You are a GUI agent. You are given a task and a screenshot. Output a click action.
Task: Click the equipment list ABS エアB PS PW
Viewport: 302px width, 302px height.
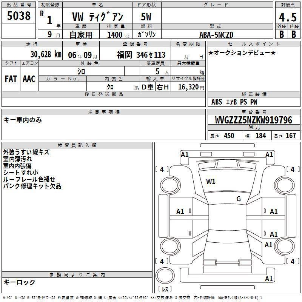click(234, 102)
